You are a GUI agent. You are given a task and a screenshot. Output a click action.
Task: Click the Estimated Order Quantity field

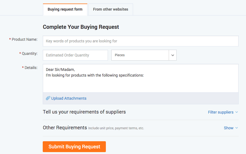pyautogui.click(x=75, y=55)
